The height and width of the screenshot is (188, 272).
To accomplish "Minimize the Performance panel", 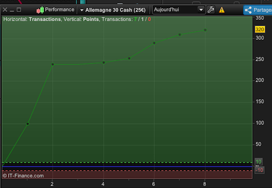I will [x=12, y=11].
